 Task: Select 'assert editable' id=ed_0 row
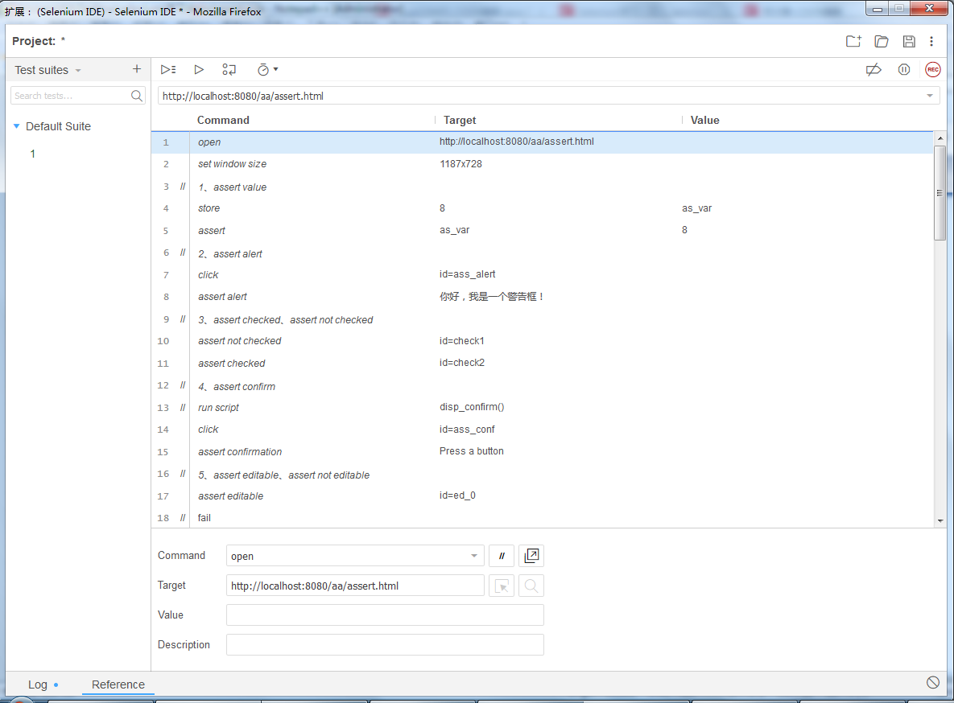click(542, 496)
